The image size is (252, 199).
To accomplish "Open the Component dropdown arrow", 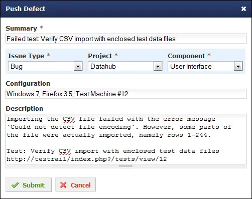I will coord(238,67).
